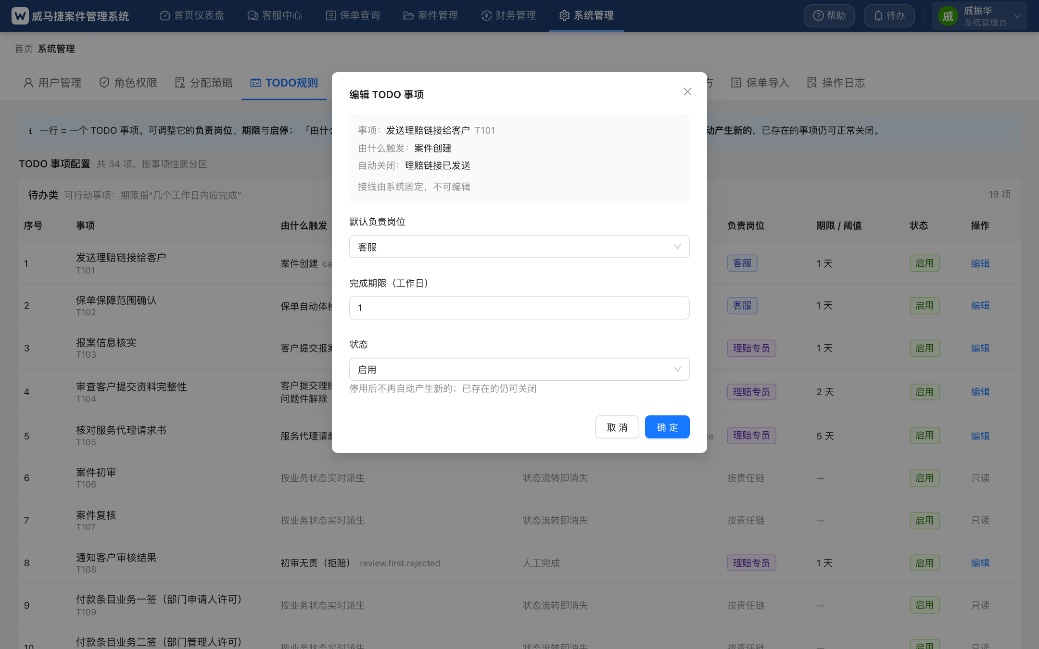Open 首页仪表盘 dashboard icon
Image resolution: width=1039 pixels, height=649 pixels.
(x=165, y=16)
